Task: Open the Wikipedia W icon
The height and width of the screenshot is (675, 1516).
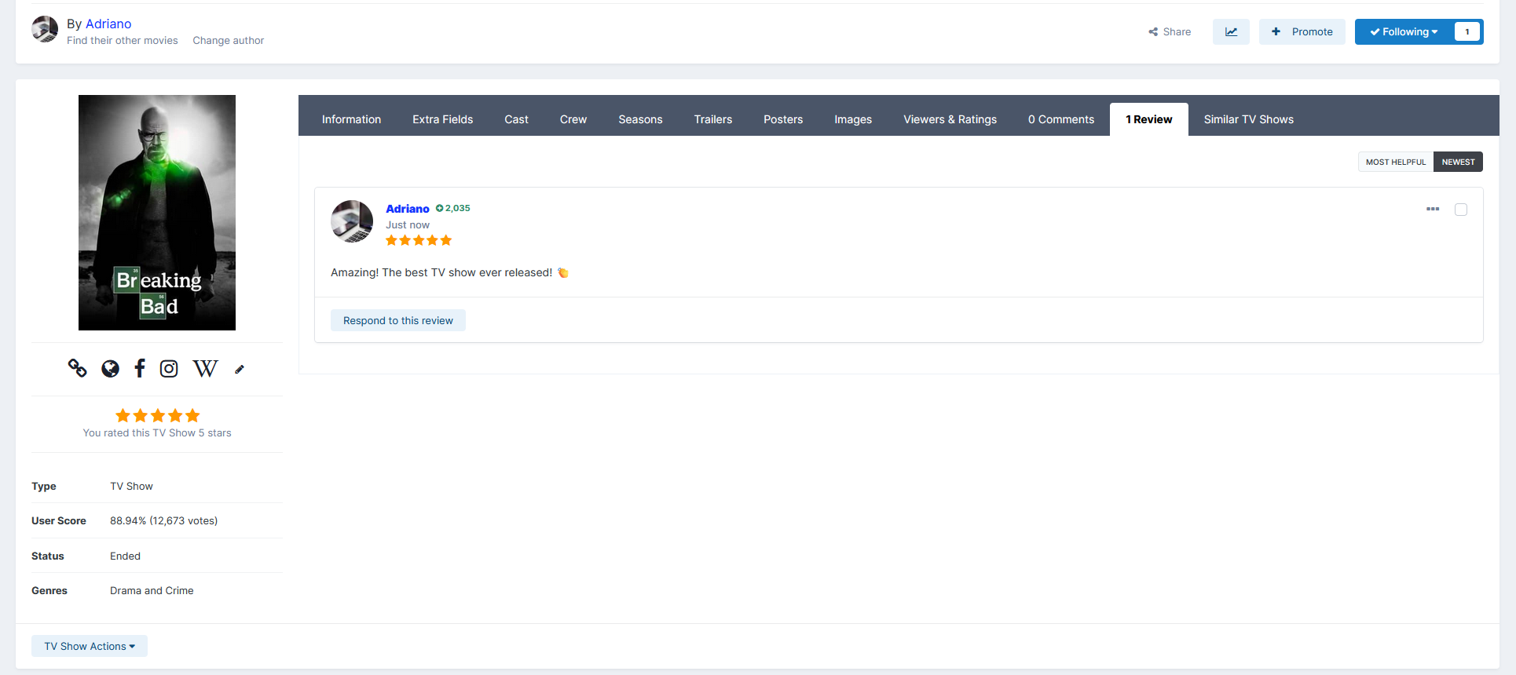Action: pyautogui.click(x=205, y=369)
